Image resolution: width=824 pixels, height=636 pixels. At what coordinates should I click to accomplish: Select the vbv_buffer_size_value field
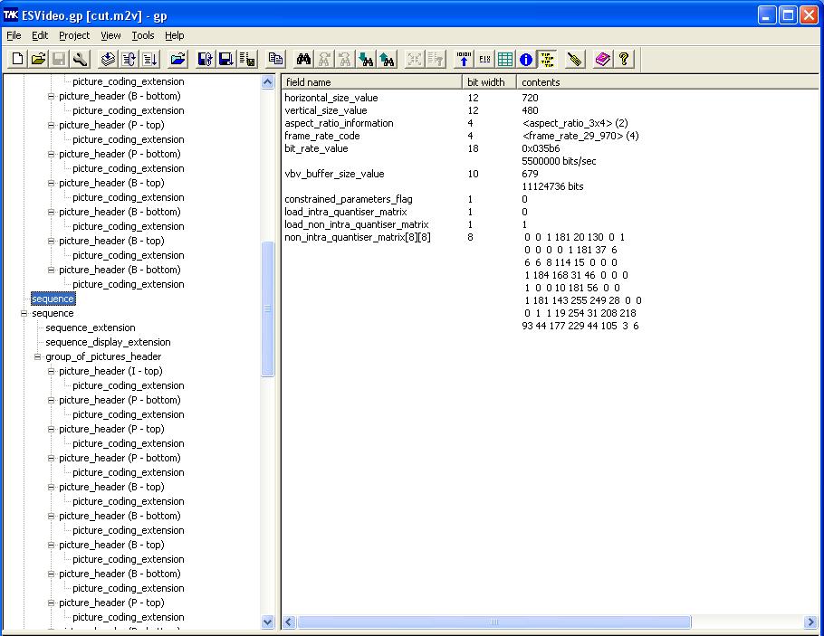pyautogui.click(x=334, y=174)
